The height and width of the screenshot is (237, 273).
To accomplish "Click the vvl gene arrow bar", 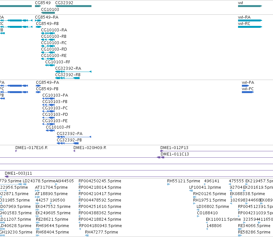I will 250,6.
